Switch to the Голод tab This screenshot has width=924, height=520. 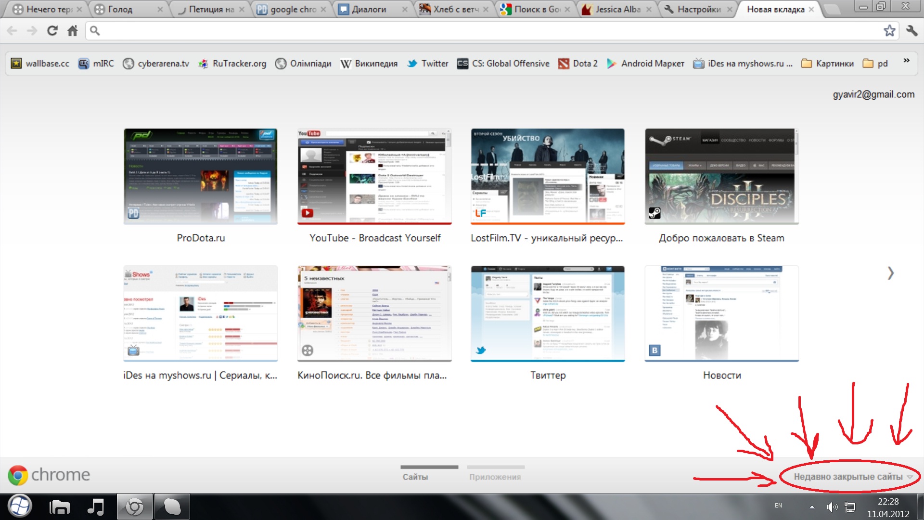coord(128,9)
